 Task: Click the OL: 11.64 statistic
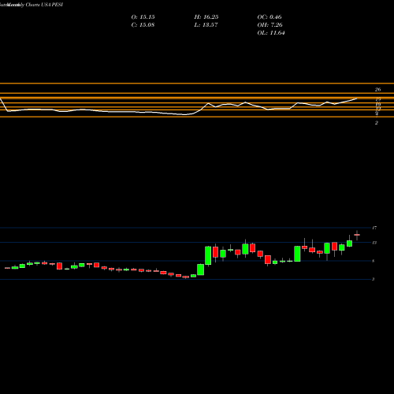pos(271,33)
